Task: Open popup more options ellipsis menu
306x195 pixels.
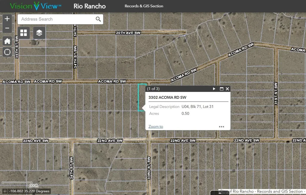Action: point(221,127)
